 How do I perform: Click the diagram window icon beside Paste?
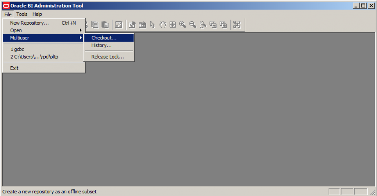[x=119, y=25]
